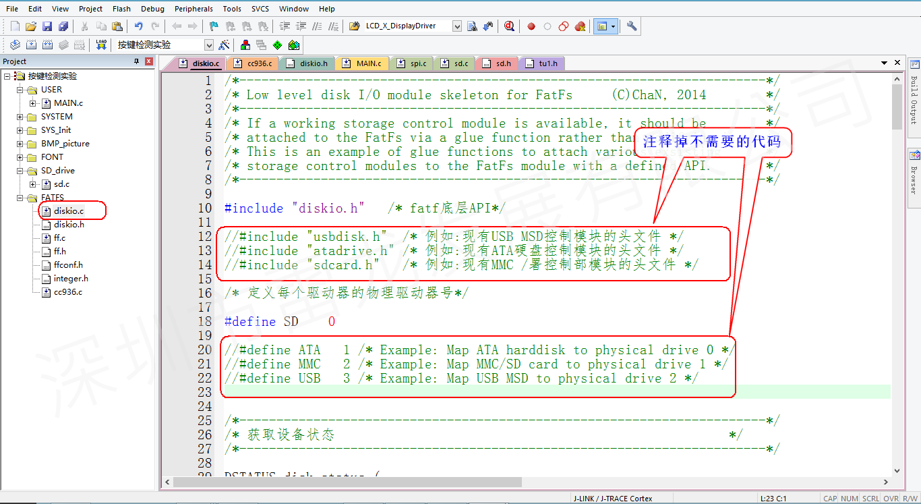The width and height of the screenshot is (921, 504).
Task: Toggle the window layout button
Action: (x=602, y=26)
